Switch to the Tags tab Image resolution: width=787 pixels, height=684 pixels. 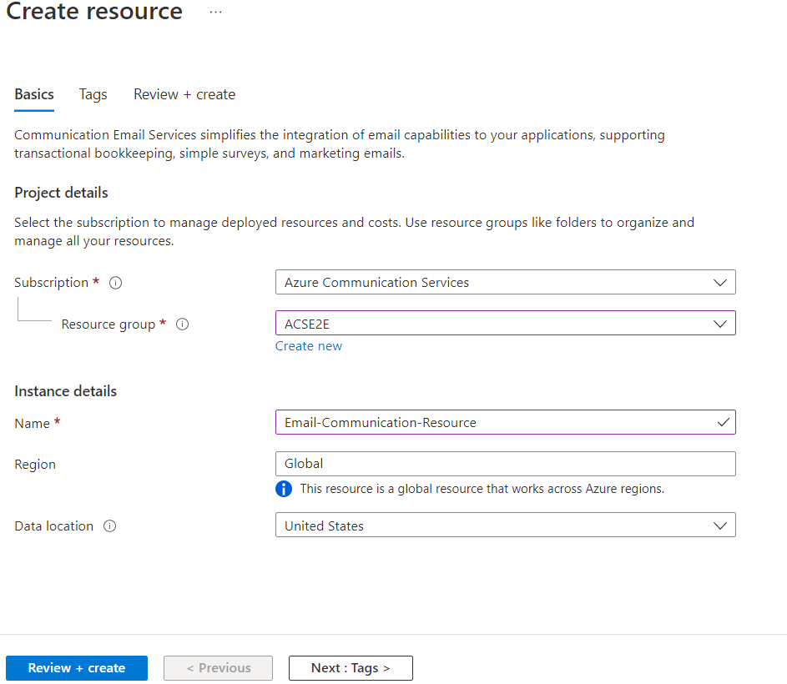pos(93,94)
